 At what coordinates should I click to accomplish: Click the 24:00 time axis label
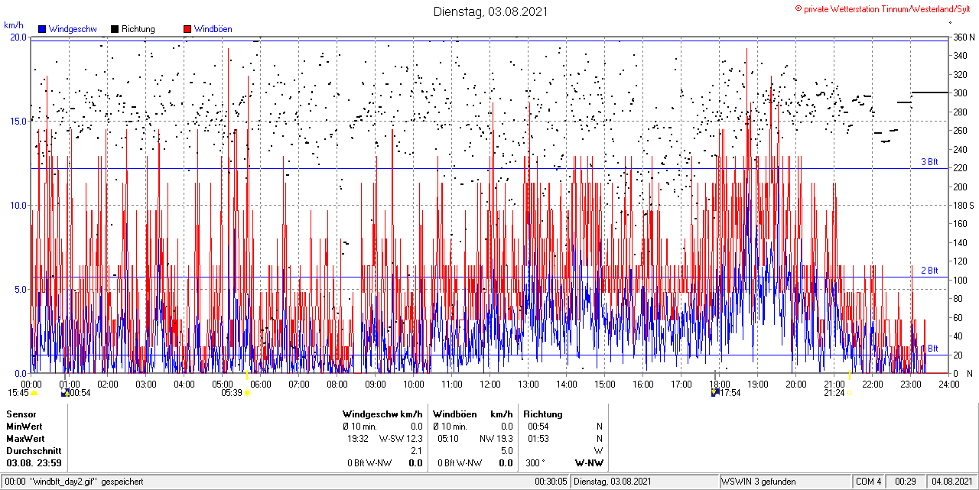[949, 385]
